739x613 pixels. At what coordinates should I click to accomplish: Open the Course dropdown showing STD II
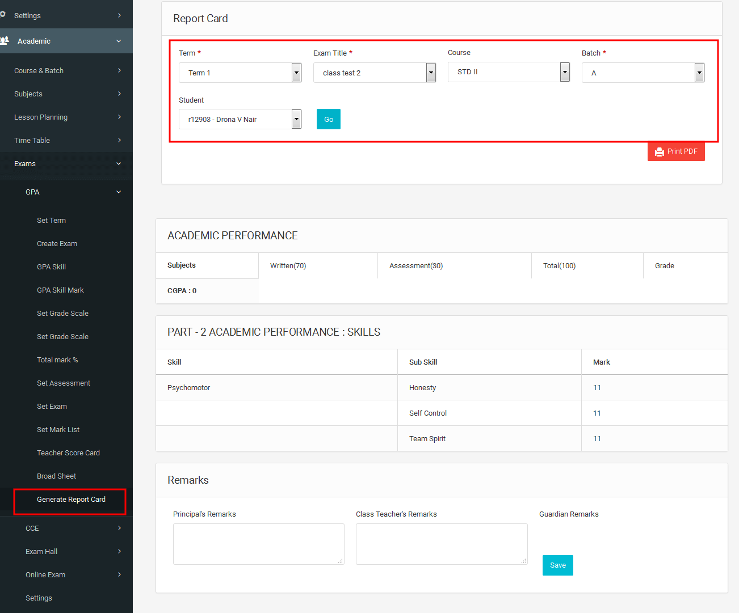click(x=509, y=72)
